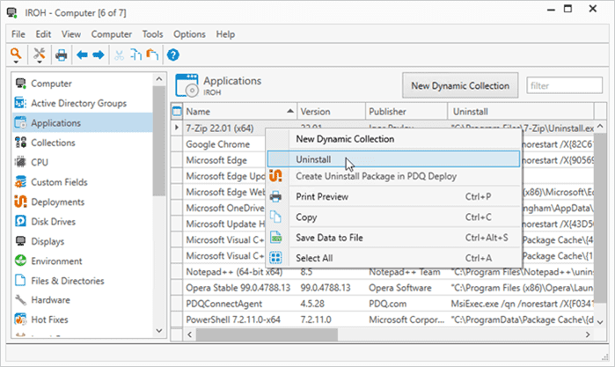Choose Copy text in context menu
Screen dimensions: 615x367
click(x=306, y=217)
